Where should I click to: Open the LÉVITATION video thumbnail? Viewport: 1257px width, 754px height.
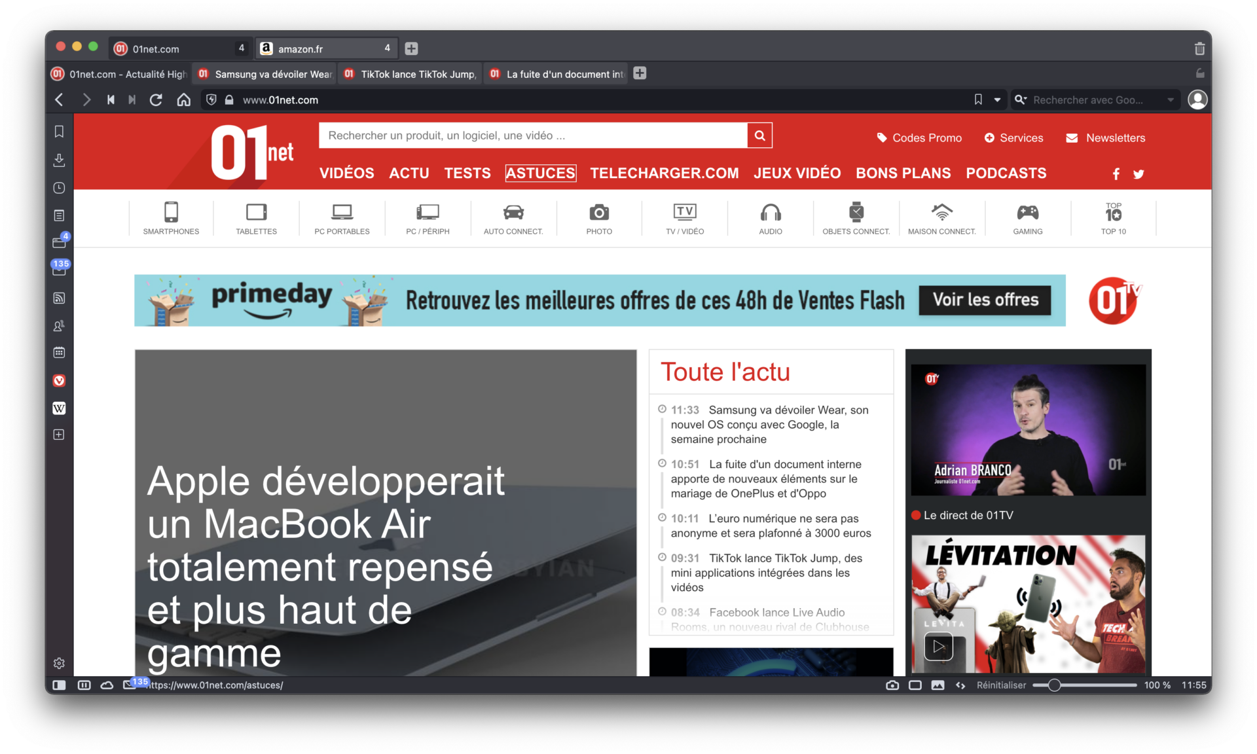point(1029,604)
